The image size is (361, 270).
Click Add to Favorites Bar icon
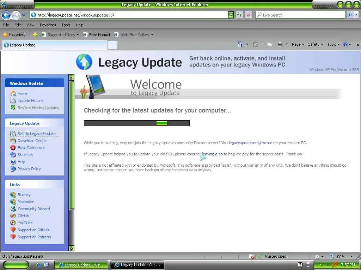coord(35,35)
